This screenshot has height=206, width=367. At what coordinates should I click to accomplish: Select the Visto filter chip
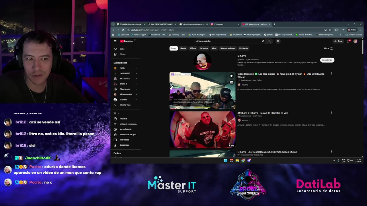(214, 48)
